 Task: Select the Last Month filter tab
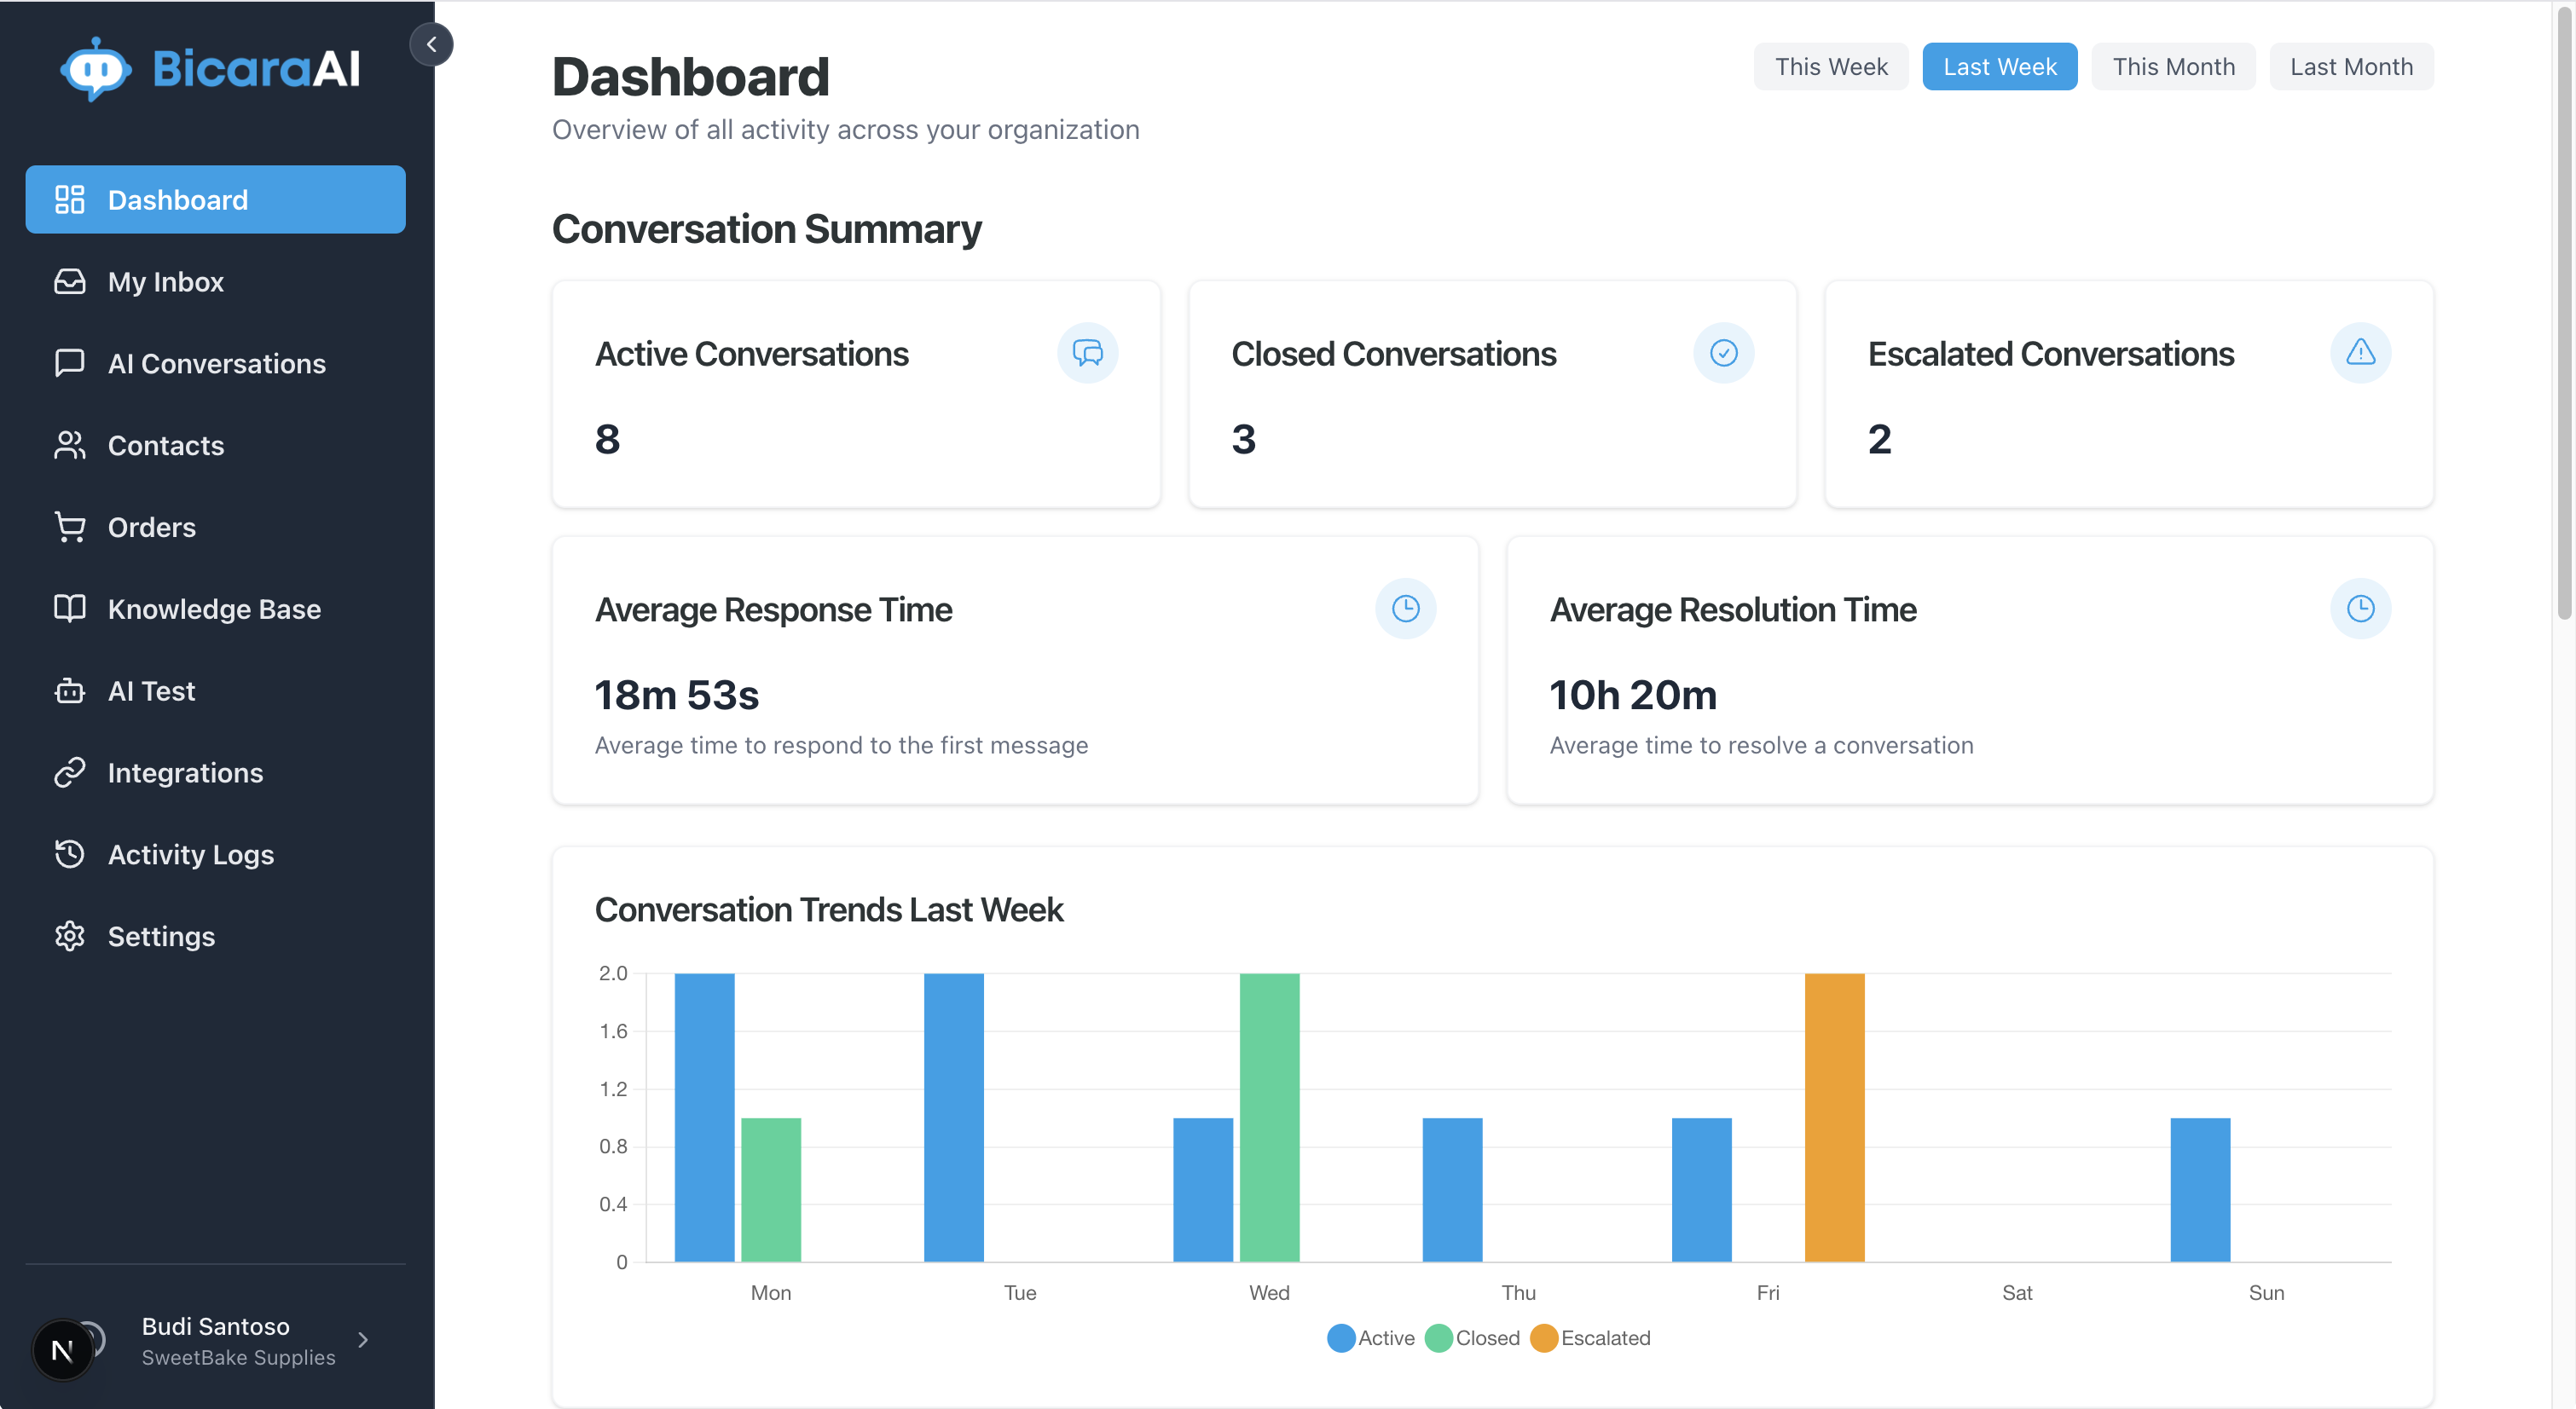[x=2351, y=66]
